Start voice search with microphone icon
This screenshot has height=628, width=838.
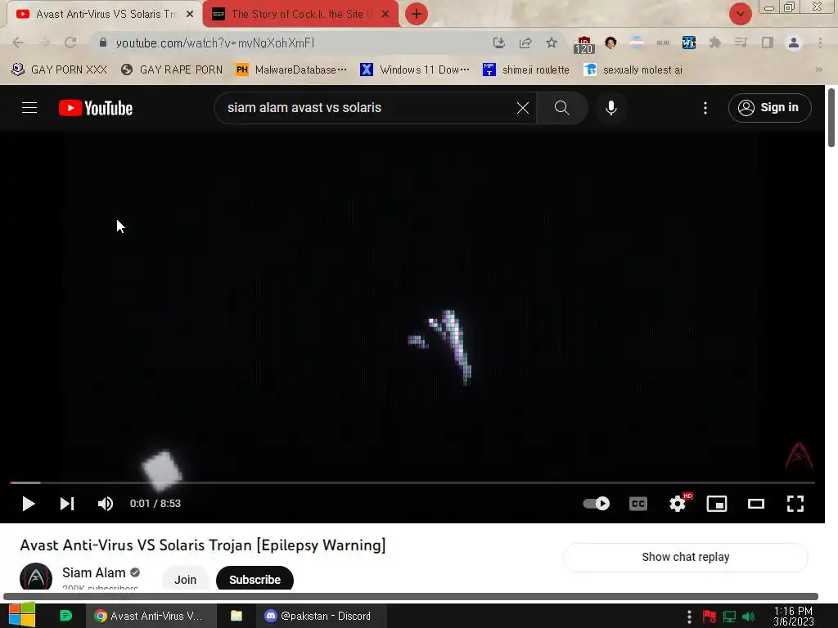(610, 108)
